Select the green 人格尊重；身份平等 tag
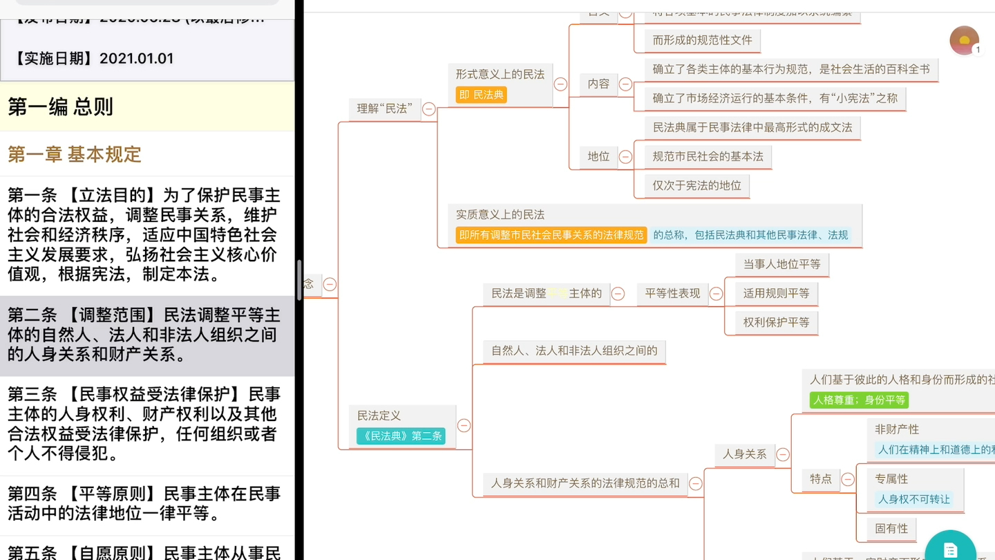 [x=859, y=400]
